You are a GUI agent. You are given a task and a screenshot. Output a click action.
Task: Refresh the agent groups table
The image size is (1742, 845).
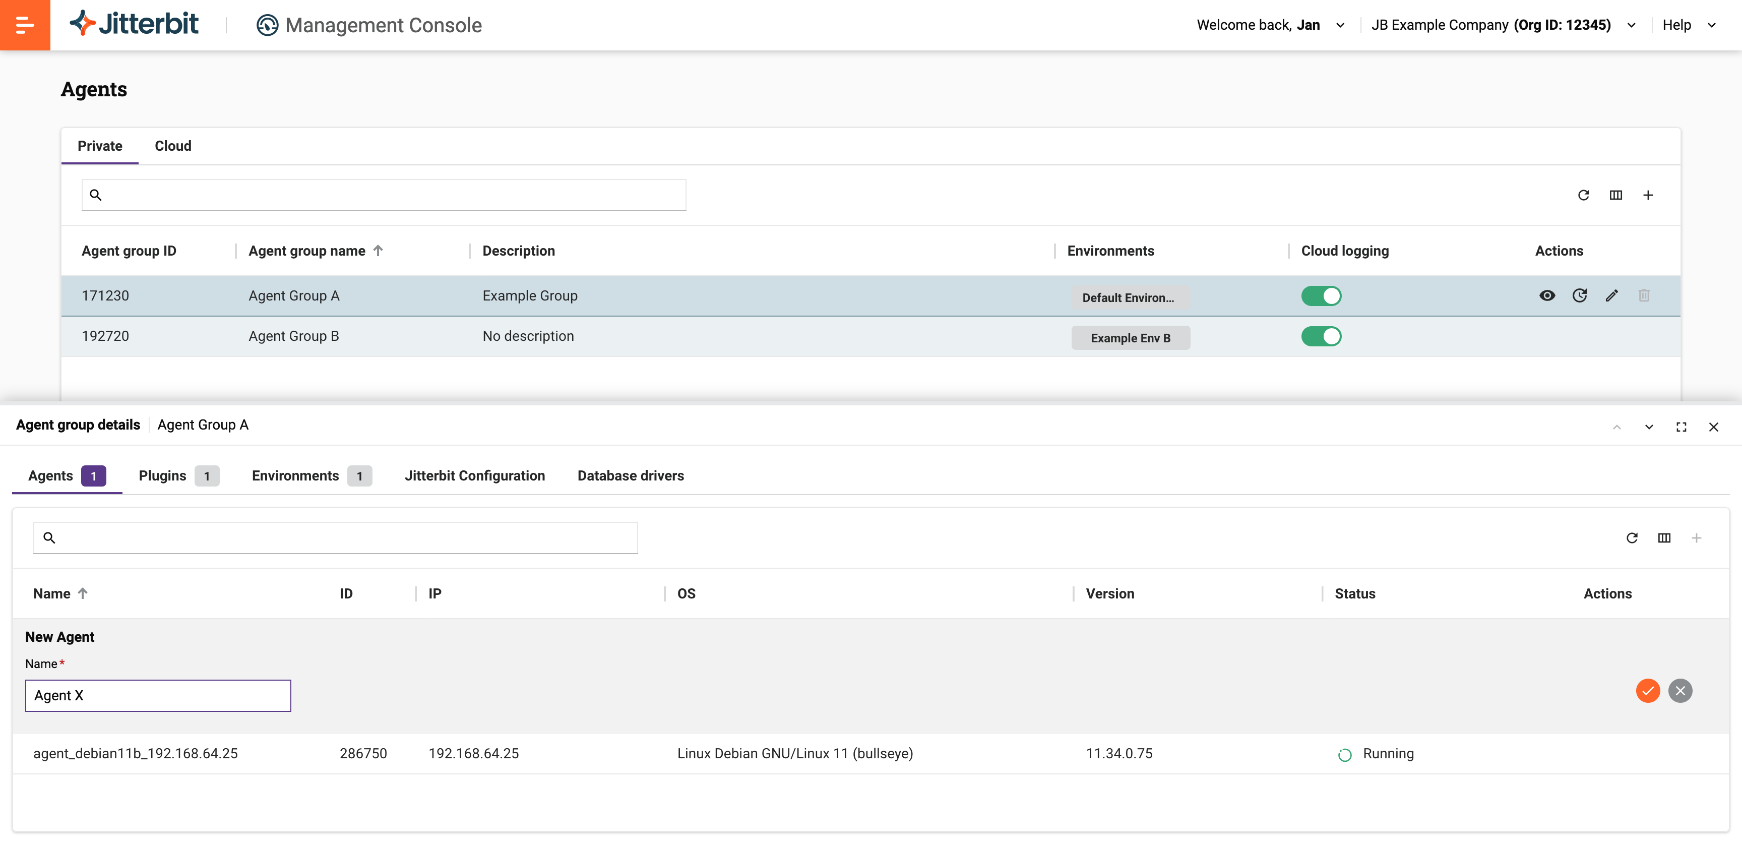tap(1583, 195)
